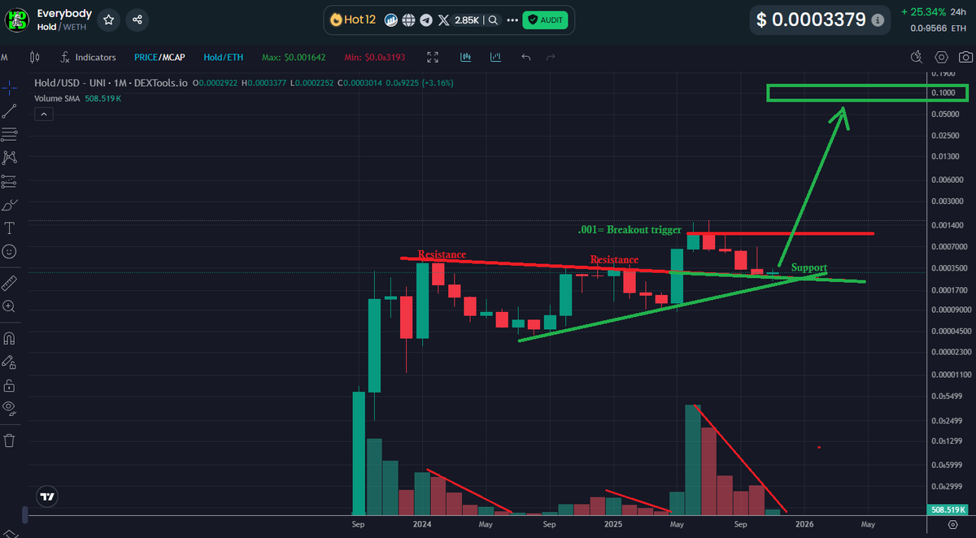Expand the more links ellipsis menu
This screenshot has height=538, width=976.
tap(512, 20)
